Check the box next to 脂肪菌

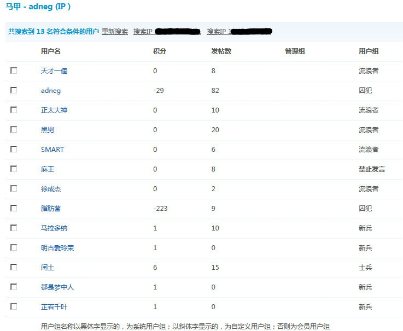pos(14,208)
